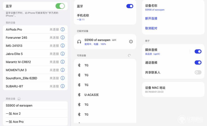Viewport: 207px width, 126px height.
Task: Toggle the iPhone 蓝牙 green switch
Action: point(60,6)
